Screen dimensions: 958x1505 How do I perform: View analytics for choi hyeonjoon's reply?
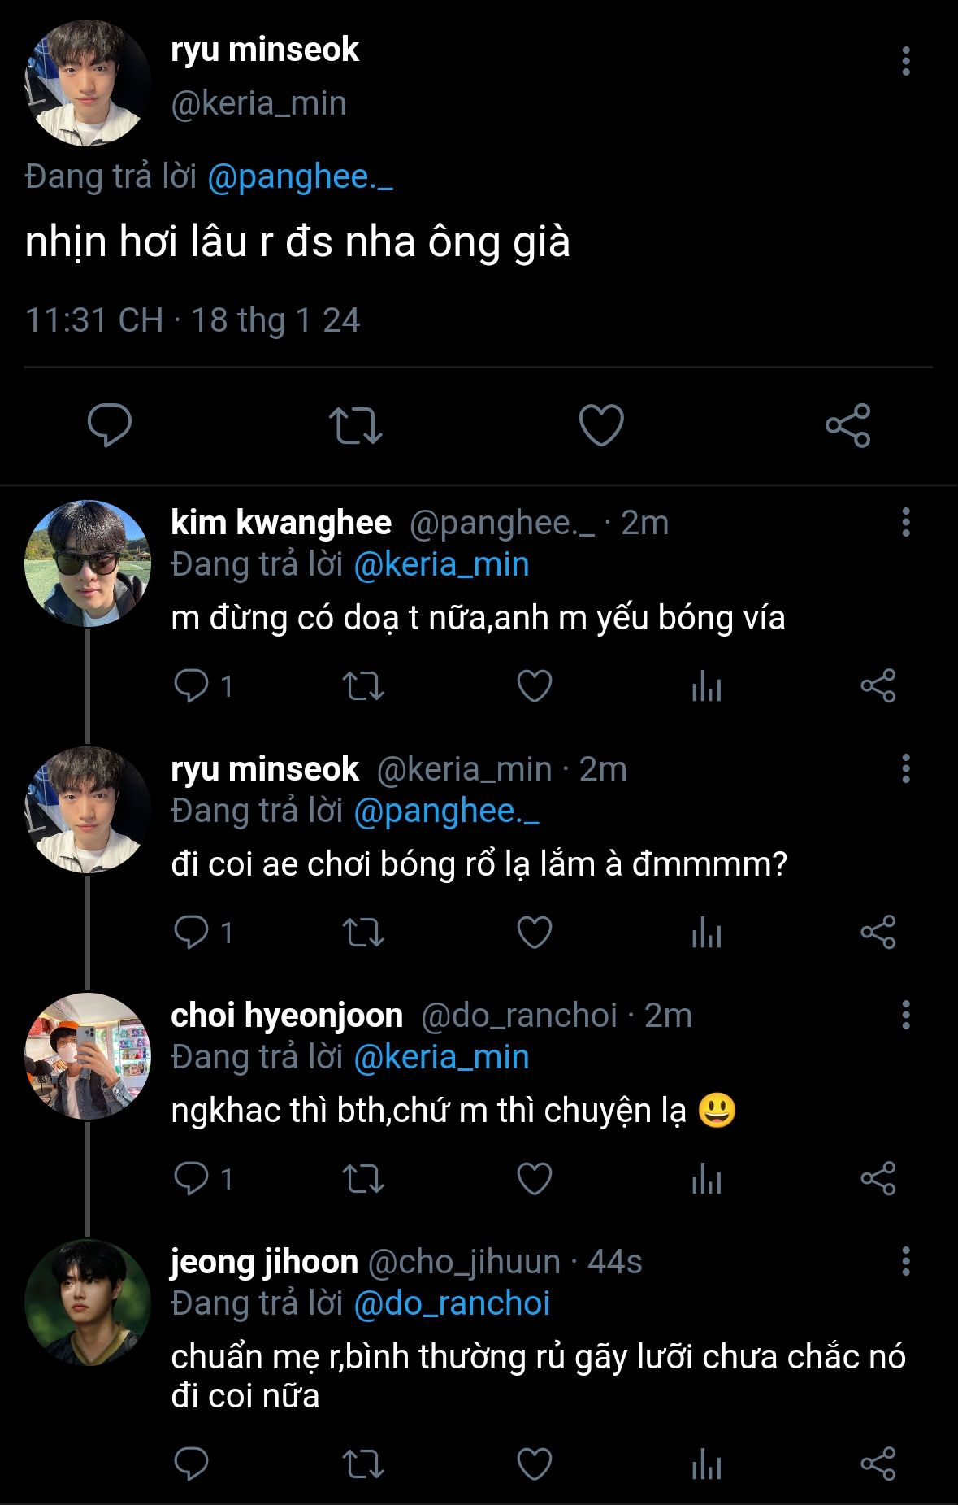(x=706, y=1180)
